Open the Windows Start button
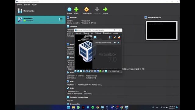Screen dimensions: 195x110 69,107
